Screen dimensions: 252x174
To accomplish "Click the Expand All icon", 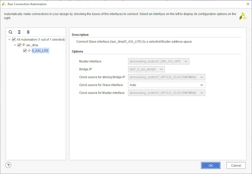I will pos(28,32).
